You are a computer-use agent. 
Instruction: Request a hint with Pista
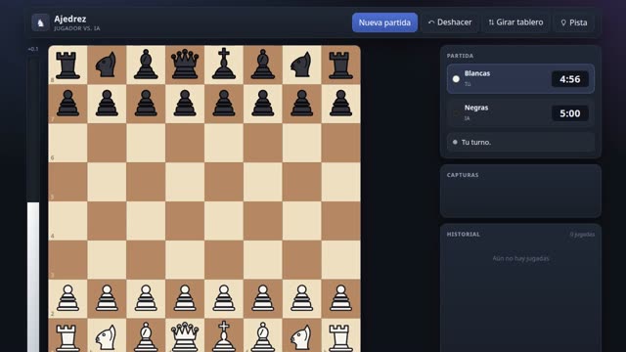pyautogui.click(x=574, y=22)
